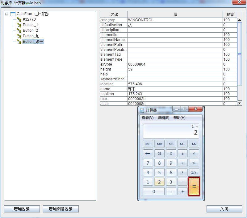Click the Button_等于 object icon

click(x=19, y=42)
